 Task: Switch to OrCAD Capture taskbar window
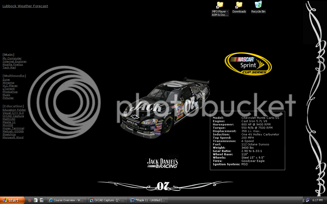(107, 200)
